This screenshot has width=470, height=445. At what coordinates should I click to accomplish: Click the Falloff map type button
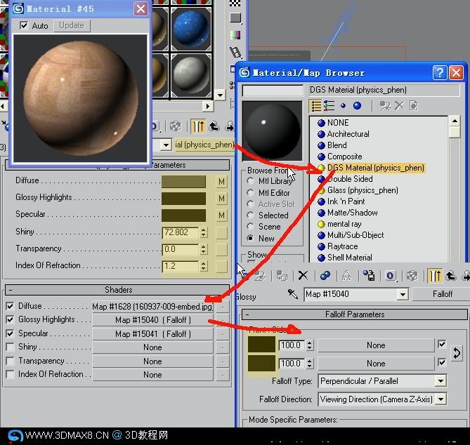[x=442, y=294]
